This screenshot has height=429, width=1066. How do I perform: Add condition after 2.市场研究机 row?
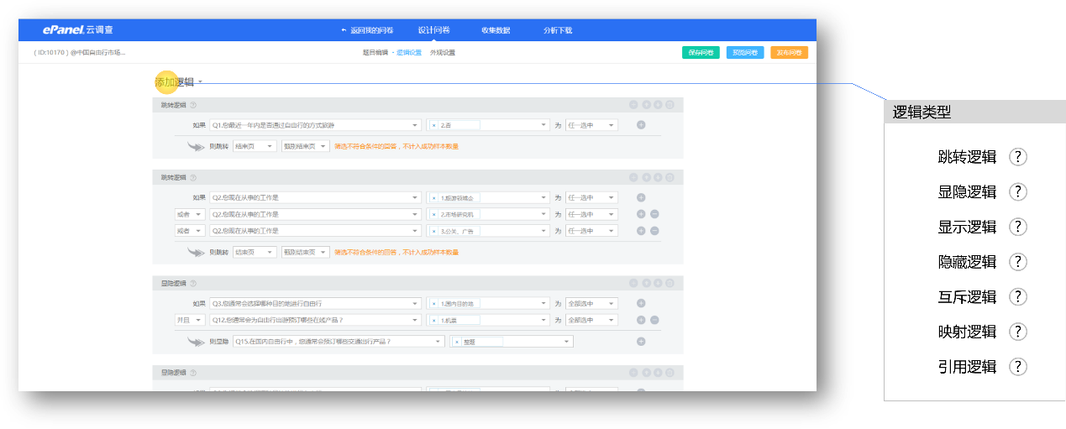click(x=641, y=214)
